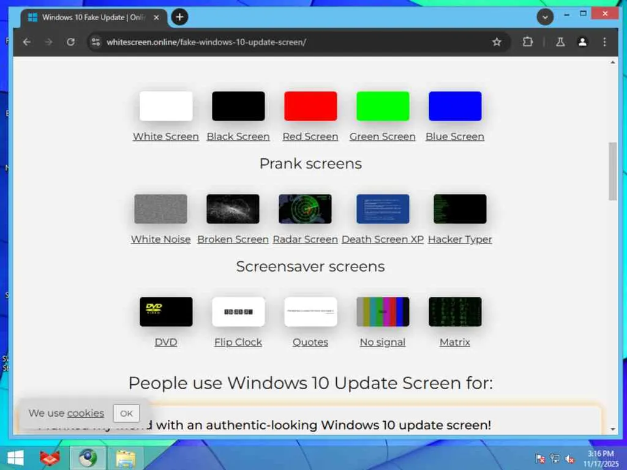
Task: Open a new tab with plus button
Action: point(179,17)
